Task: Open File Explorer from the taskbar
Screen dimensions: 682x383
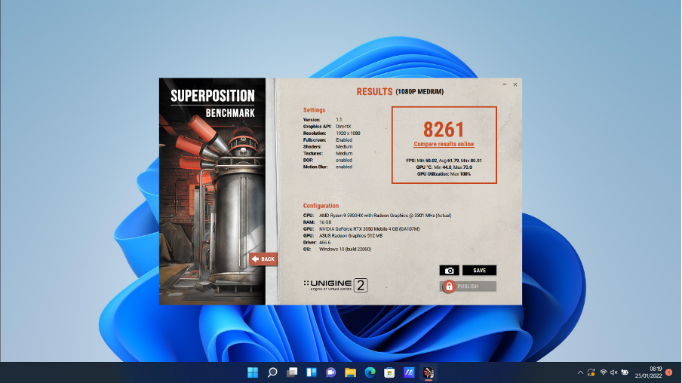Action: coord(351,372)
